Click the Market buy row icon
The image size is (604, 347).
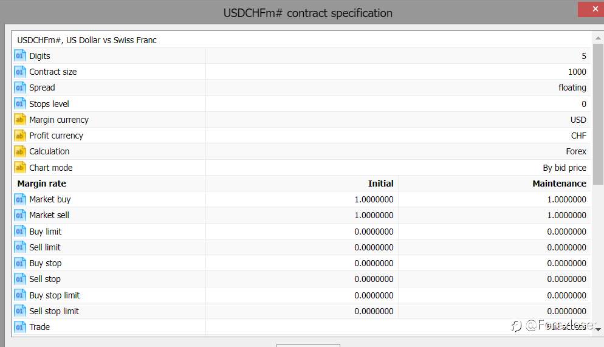(20, 199)
